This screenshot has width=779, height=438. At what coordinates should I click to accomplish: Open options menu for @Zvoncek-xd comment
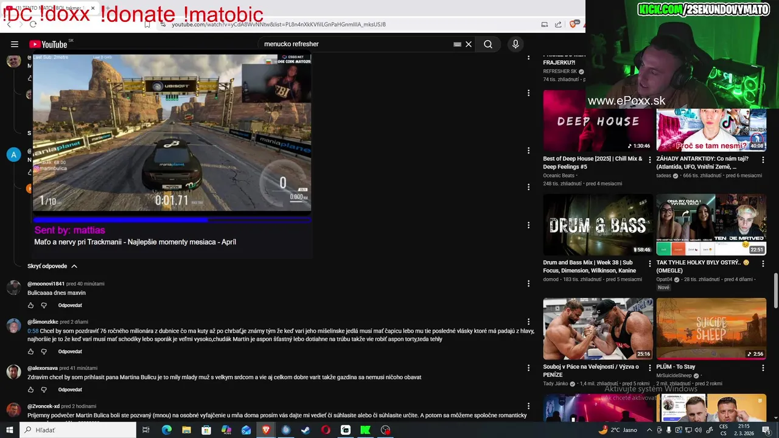[x=528, y=406]
